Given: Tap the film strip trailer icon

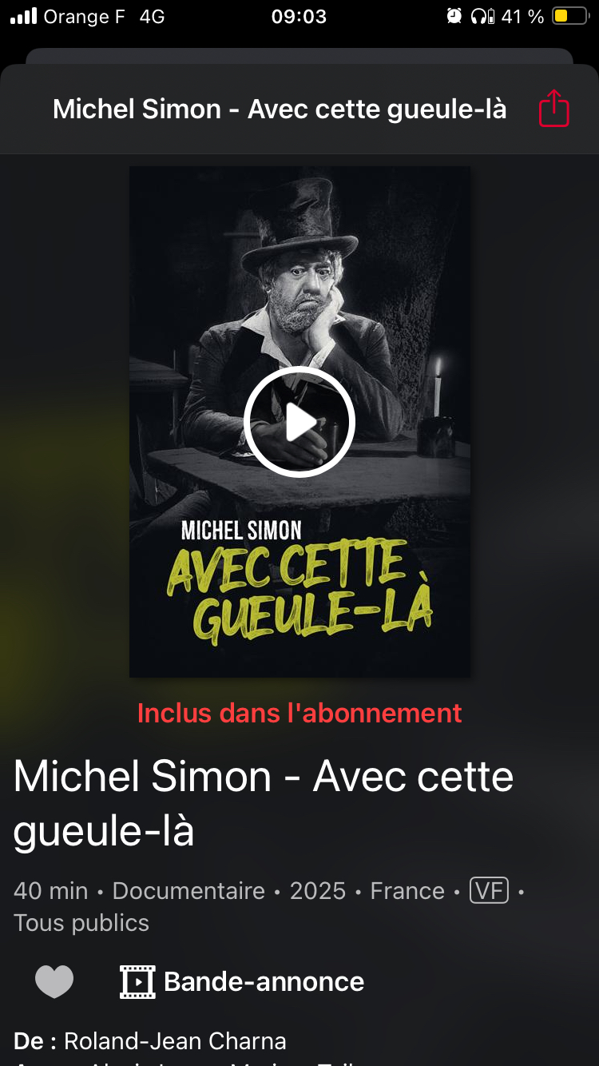Looking at the screenshot, I should click(137, 981).
